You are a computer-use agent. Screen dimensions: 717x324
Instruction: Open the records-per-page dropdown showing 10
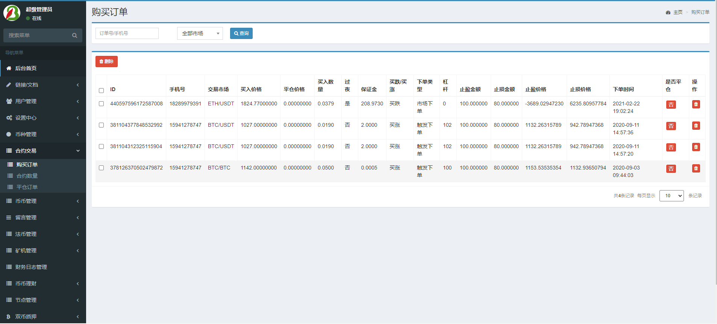pos(671,196)
